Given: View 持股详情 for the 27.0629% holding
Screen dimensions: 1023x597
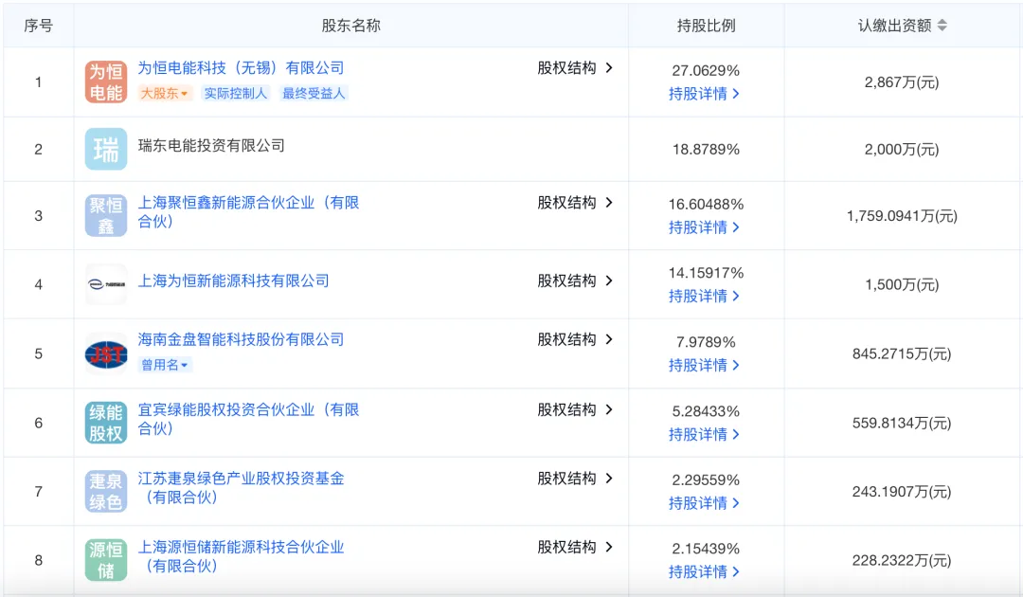Looking at the screenshot, I should click(704, 94).
